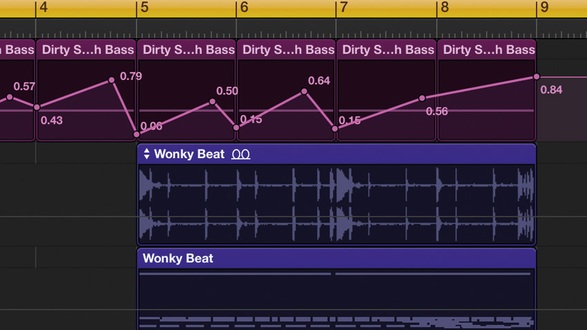Click the automation point valued 0.64

[x=304, y=91]
